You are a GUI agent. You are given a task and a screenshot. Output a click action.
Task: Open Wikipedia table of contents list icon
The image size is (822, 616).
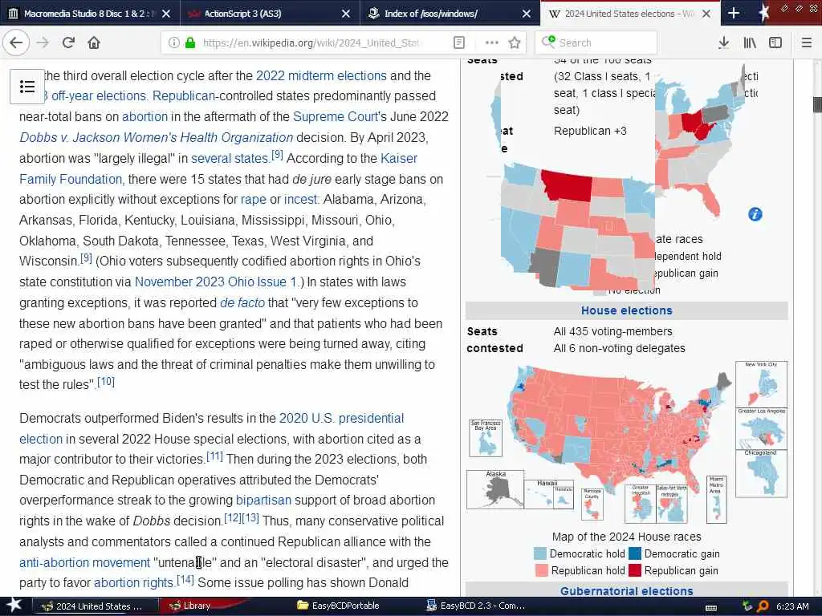point(27,87)
